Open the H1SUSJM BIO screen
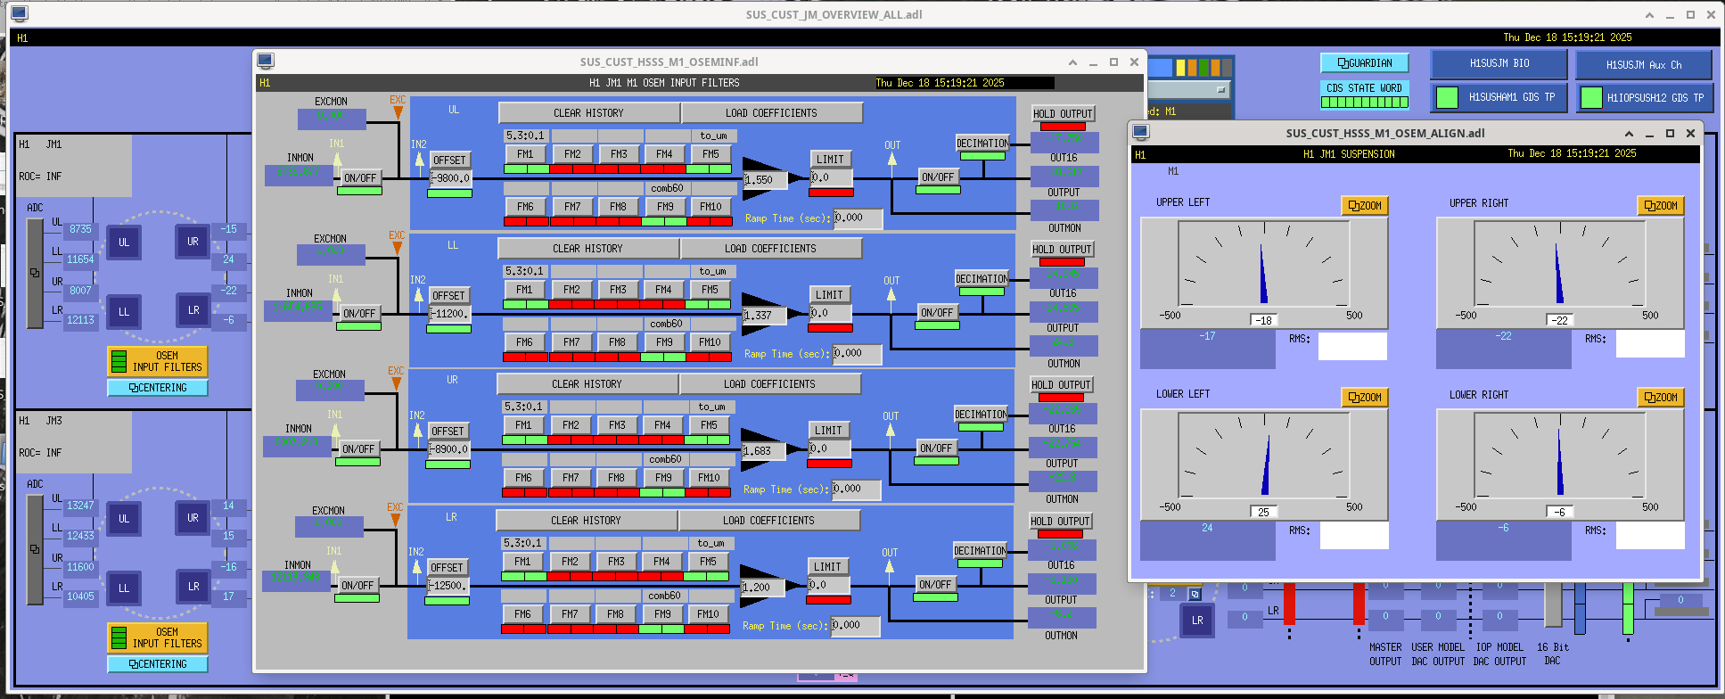1725x699 pixels. [1499, 64]
